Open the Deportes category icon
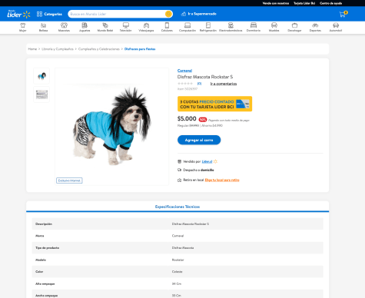The width and height of the screenshot is (365, 298). [x=315, y=27]
